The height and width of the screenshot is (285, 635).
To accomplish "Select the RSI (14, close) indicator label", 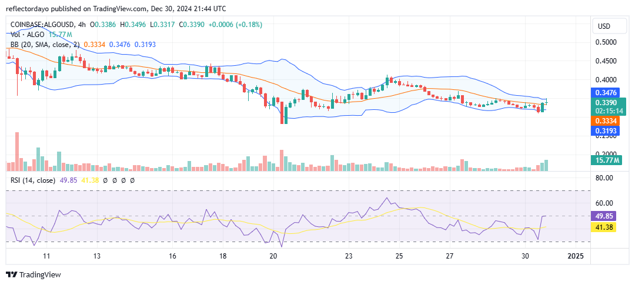I will 33,180.
